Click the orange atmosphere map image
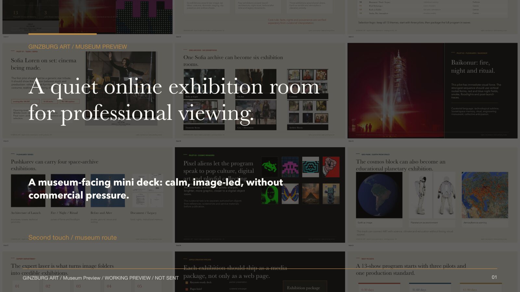Viewport: 520px width, 292px height. point(485,195)
